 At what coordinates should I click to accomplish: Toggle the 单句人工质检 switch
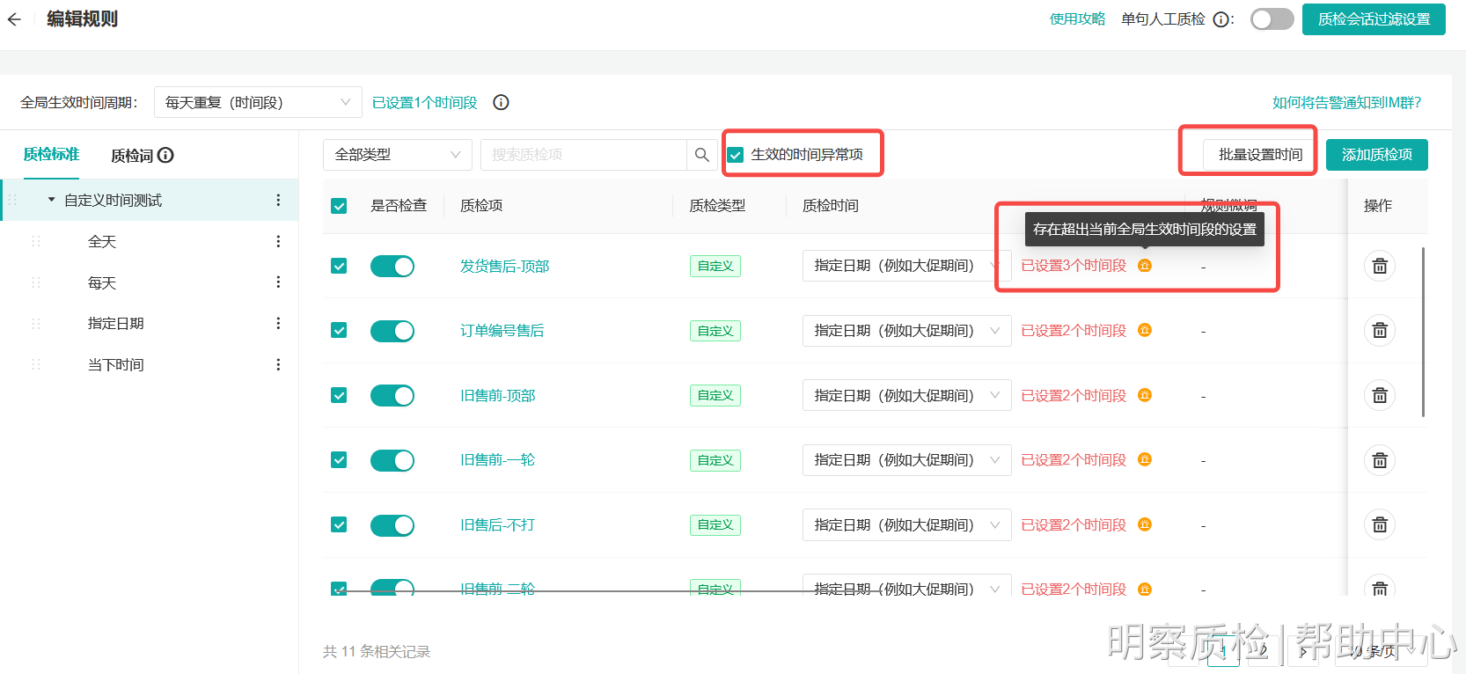tap(1272, 19)
